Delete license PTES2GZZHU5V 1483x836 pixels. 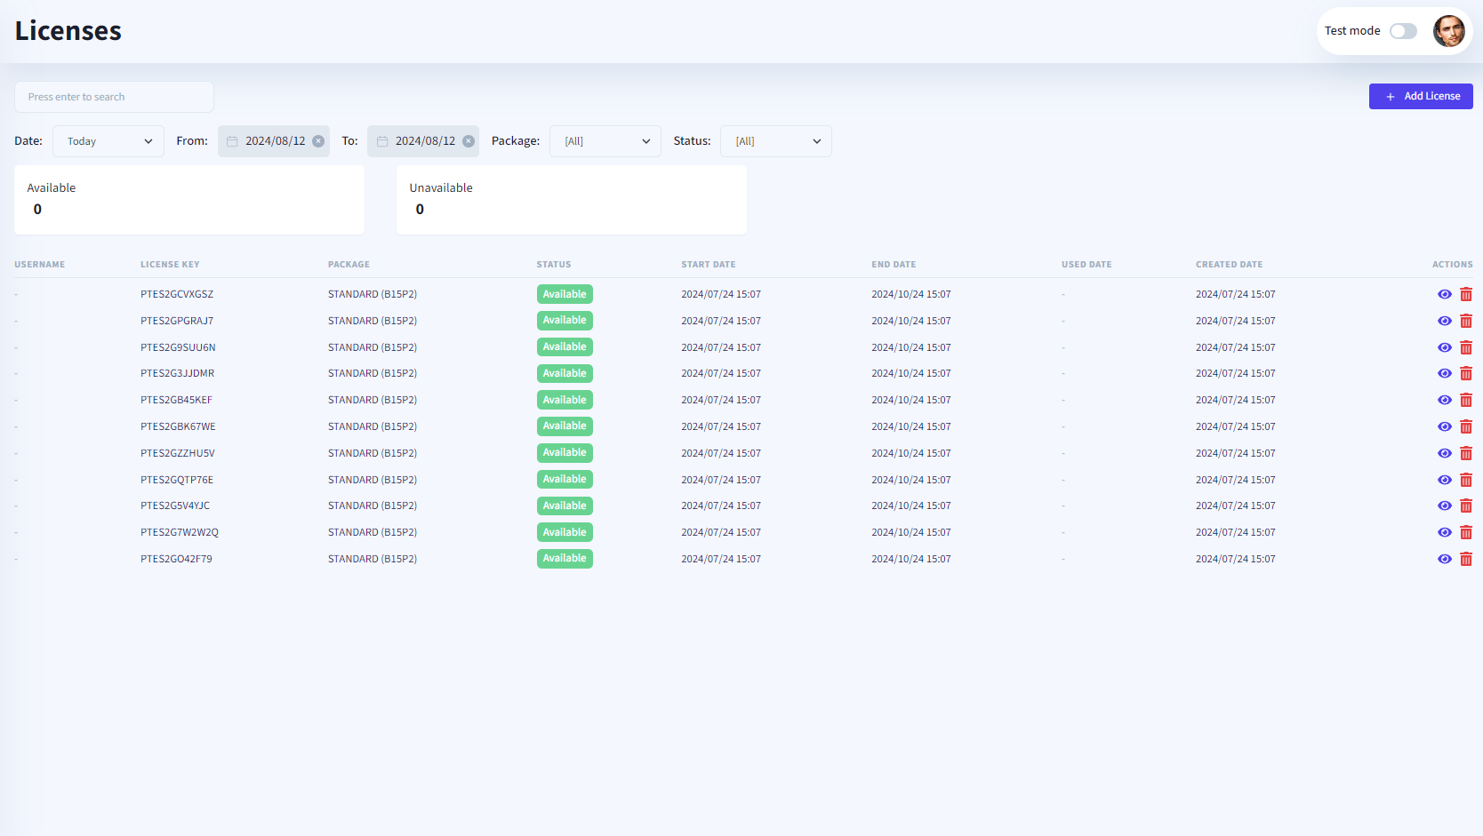(1465, 453)
